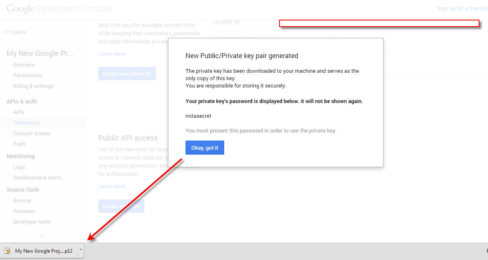
Task: Click 'Public API access' heading
Action: (128, 138)
